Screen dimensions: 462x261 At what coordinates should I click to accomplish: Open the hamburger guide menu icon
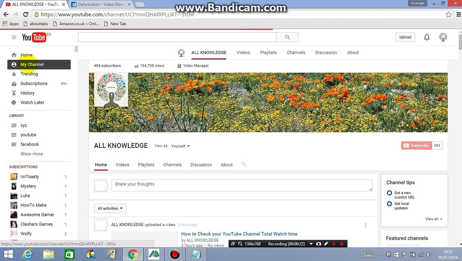coord(14,37)
